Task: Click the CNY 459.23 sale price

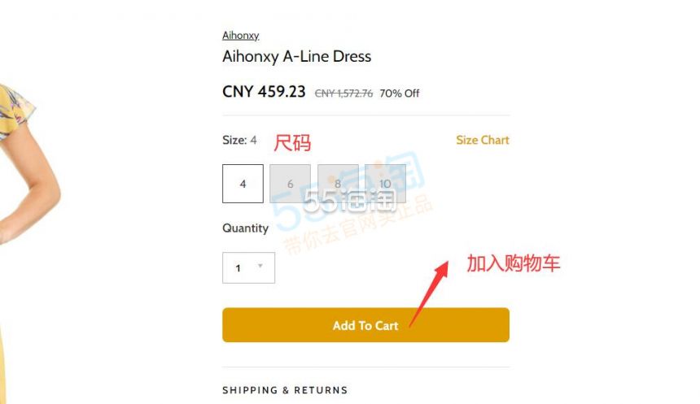Action: point(264,92)
